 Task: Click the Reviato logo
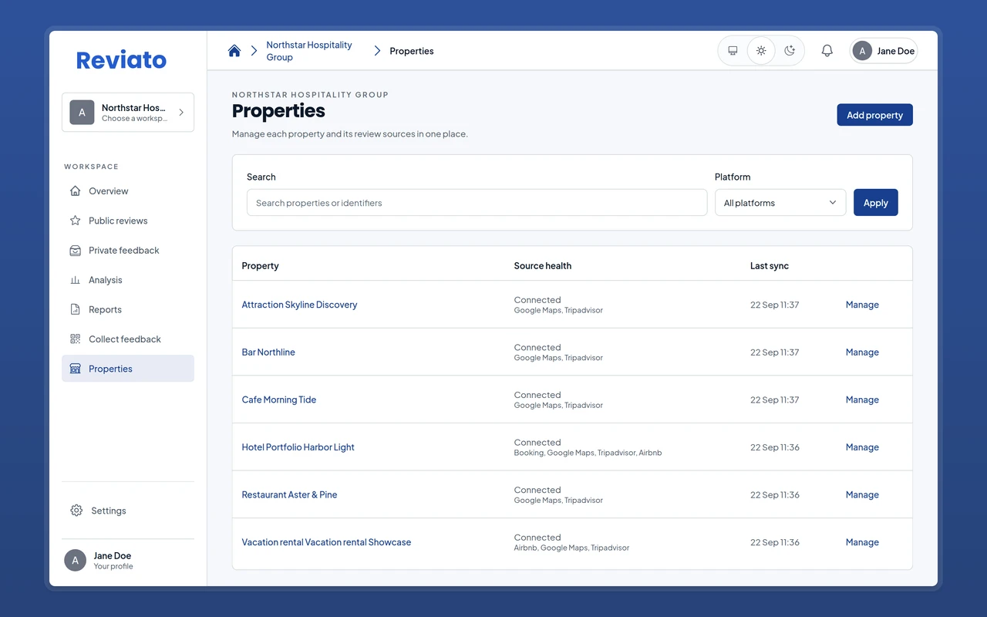pos(121,60)
